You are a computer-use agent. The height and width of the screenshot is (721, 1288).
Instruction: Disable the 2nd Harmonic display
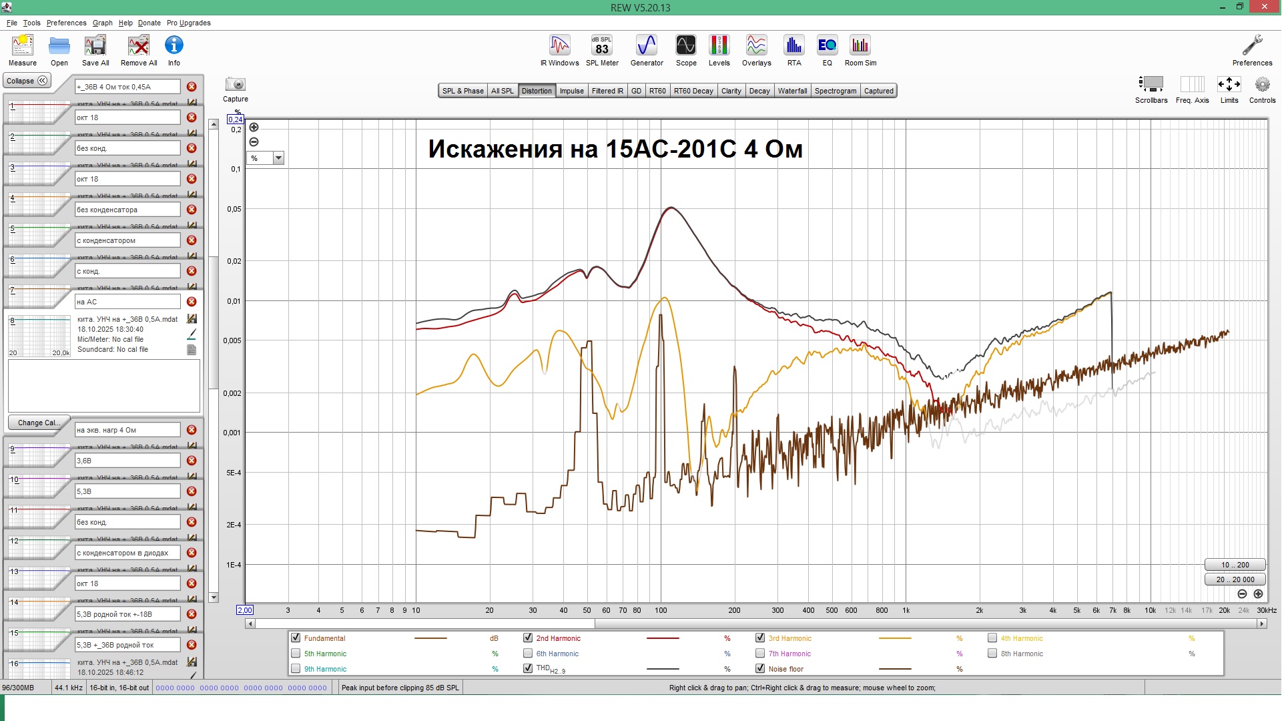pos(528,638)
